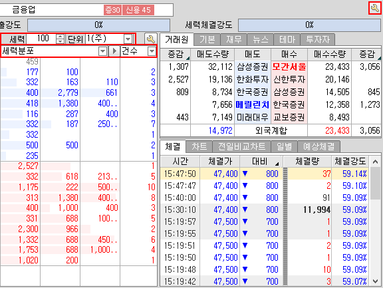This screenshot has height=288, width=383.
Task: Switch to the 재무 tab
Action: coord(234,39)
